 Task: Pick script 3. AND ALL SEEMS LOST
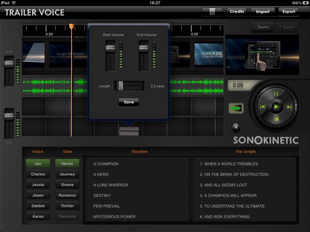245,185
